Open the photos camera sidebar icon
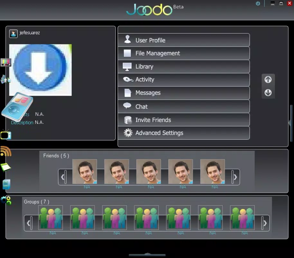This screenshot has height=258, width=294. click(x=5, y=79)
